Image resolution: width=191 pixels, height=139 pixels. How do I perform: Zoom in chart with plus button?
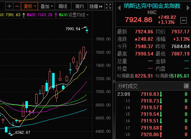(10, 6)
